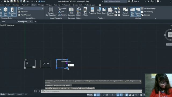Image resolution: width=172 pixels, height=97 pixels.
Task: Click the Restore viewports tool
Action: click(x=62, y=15)
